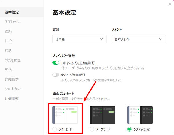Click the light mode preview thumbnail
Screen dimensions: 174x135
pyautogui.click(x=65, y=115)
